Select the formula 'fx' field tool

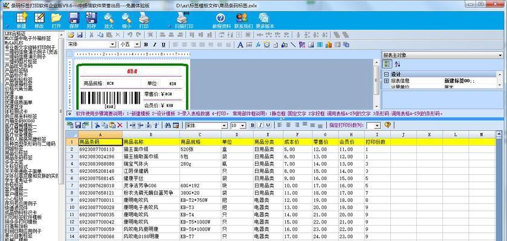[x=257, y=45]
